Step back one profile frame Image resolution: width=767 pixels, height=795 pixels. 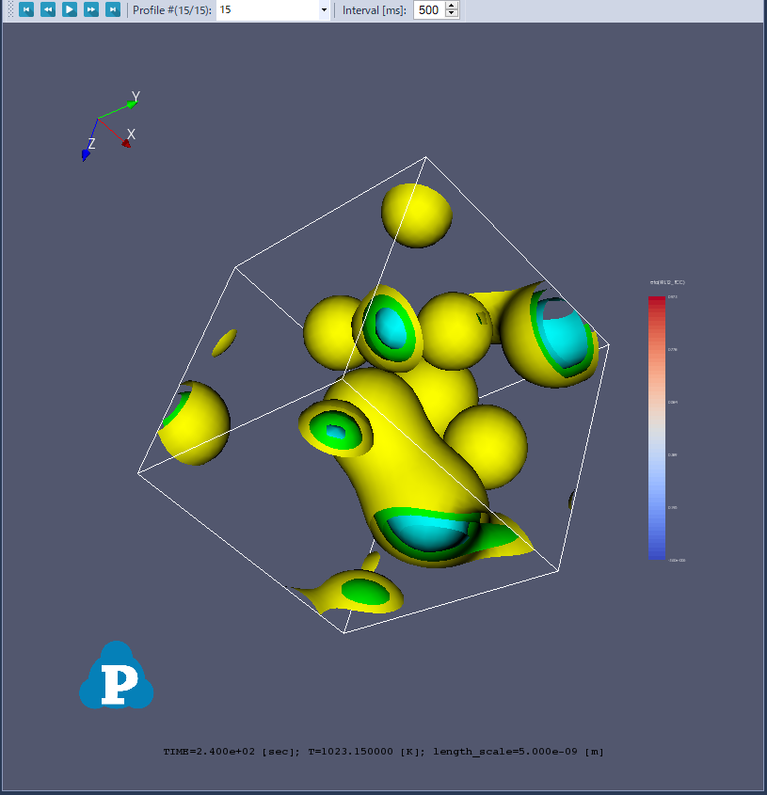point(48,9)
